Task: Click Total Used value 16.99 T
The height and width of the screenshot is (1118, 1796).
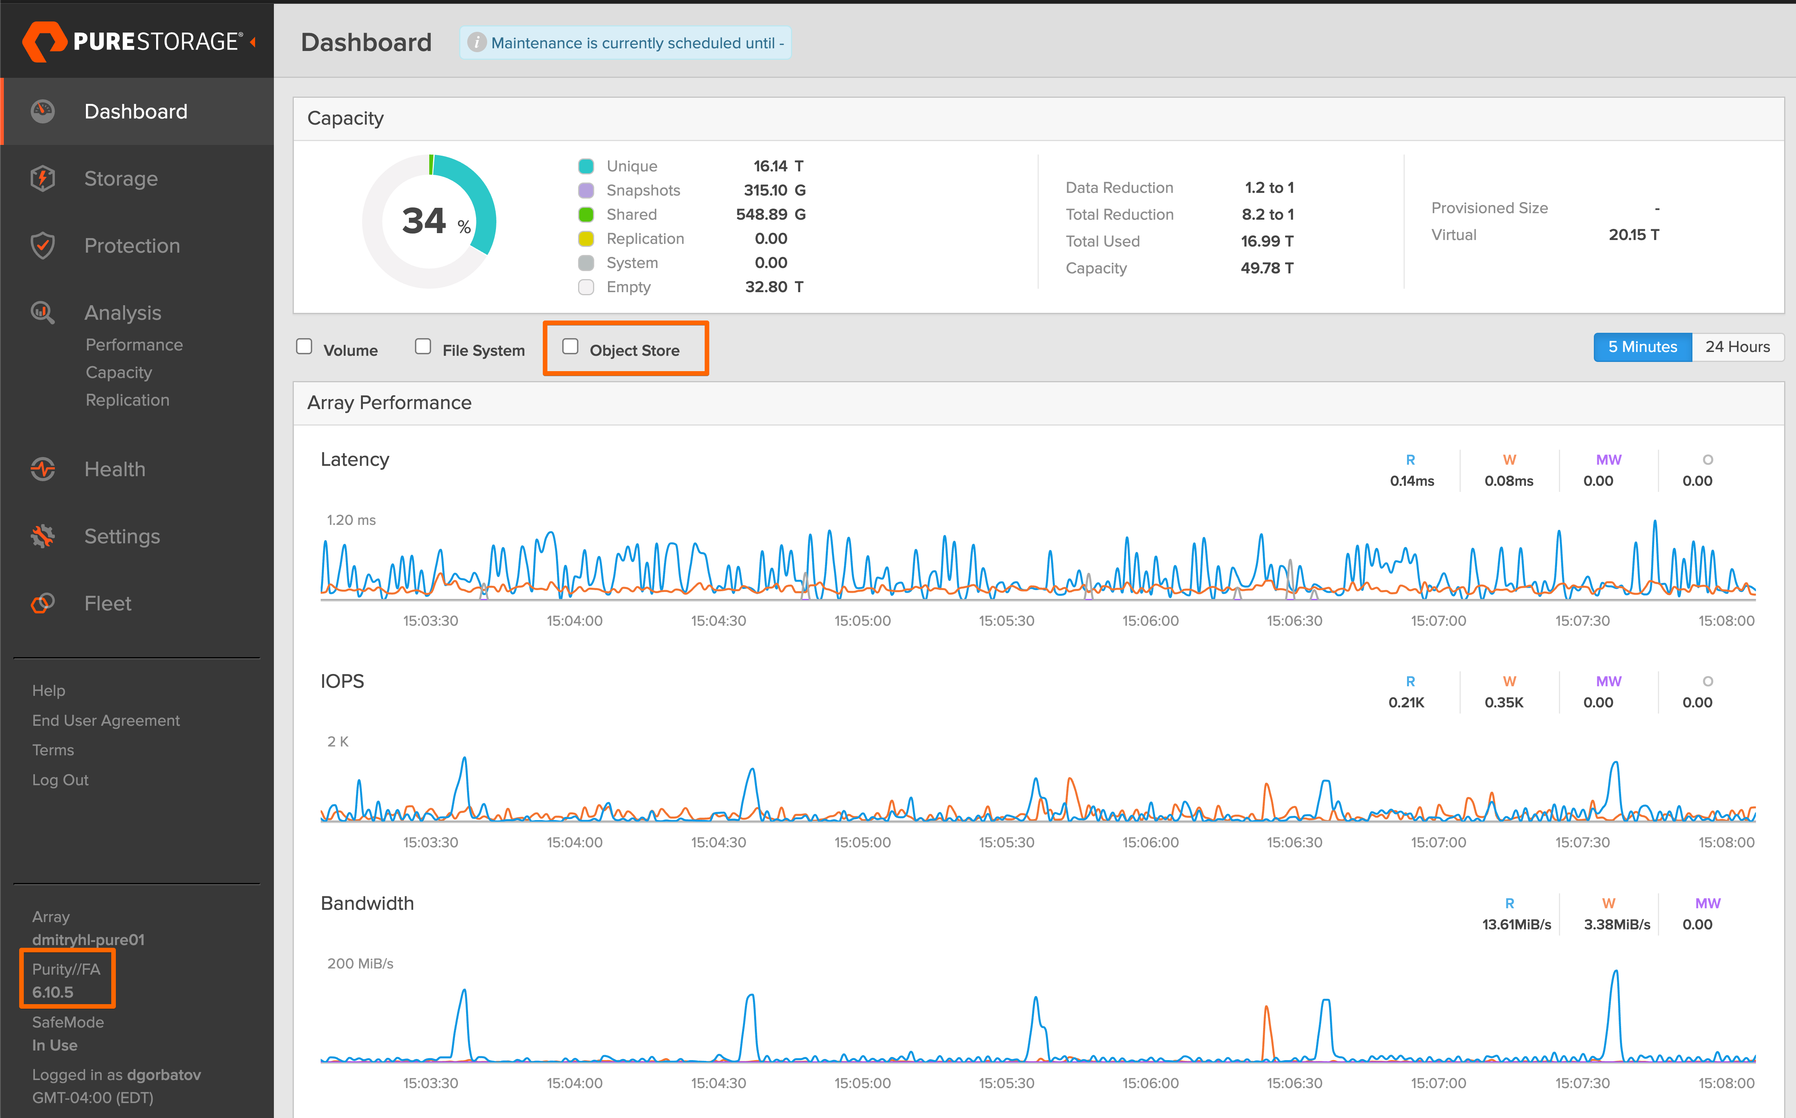Action: pos(1267,241)
